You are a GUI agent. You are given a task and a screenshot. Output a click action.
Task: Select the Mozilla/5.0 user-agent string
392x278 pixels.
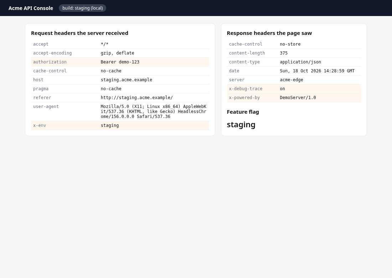(154, 112)
